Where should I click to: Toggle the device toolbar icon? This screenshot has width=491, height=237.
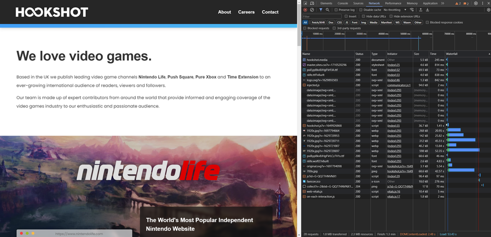pyautogui.click(x=312, y=3)
